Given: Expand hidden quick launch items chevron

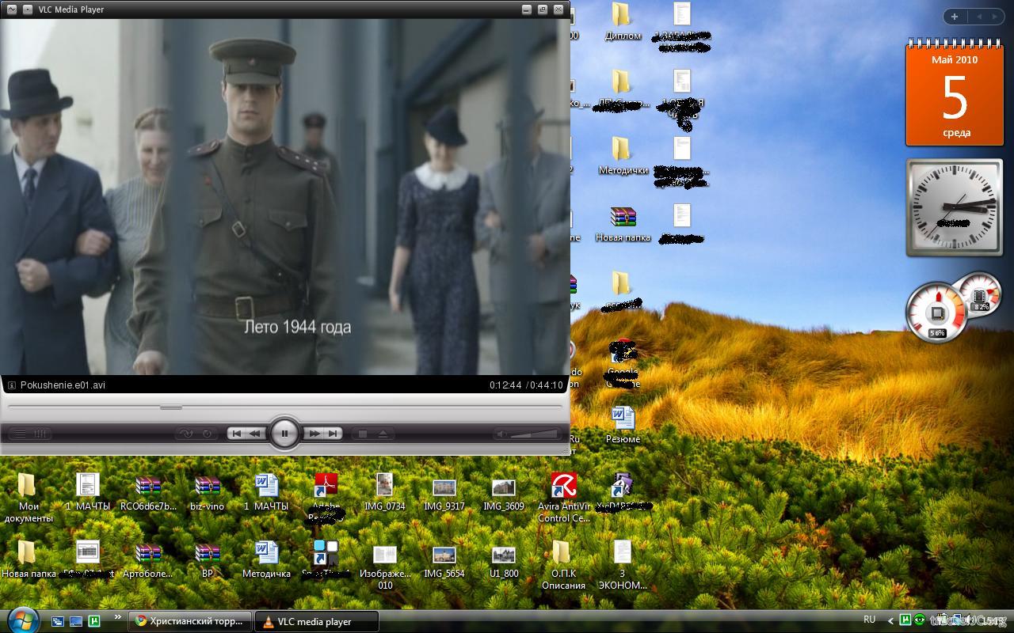Looking at the screenshot, I should point(118,617).
